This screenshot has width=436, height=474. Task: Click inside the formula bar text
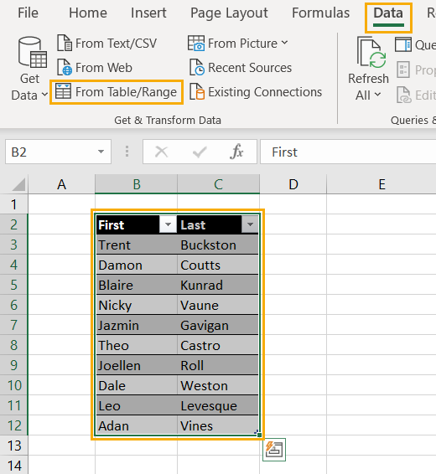click(x=348, y=152)
